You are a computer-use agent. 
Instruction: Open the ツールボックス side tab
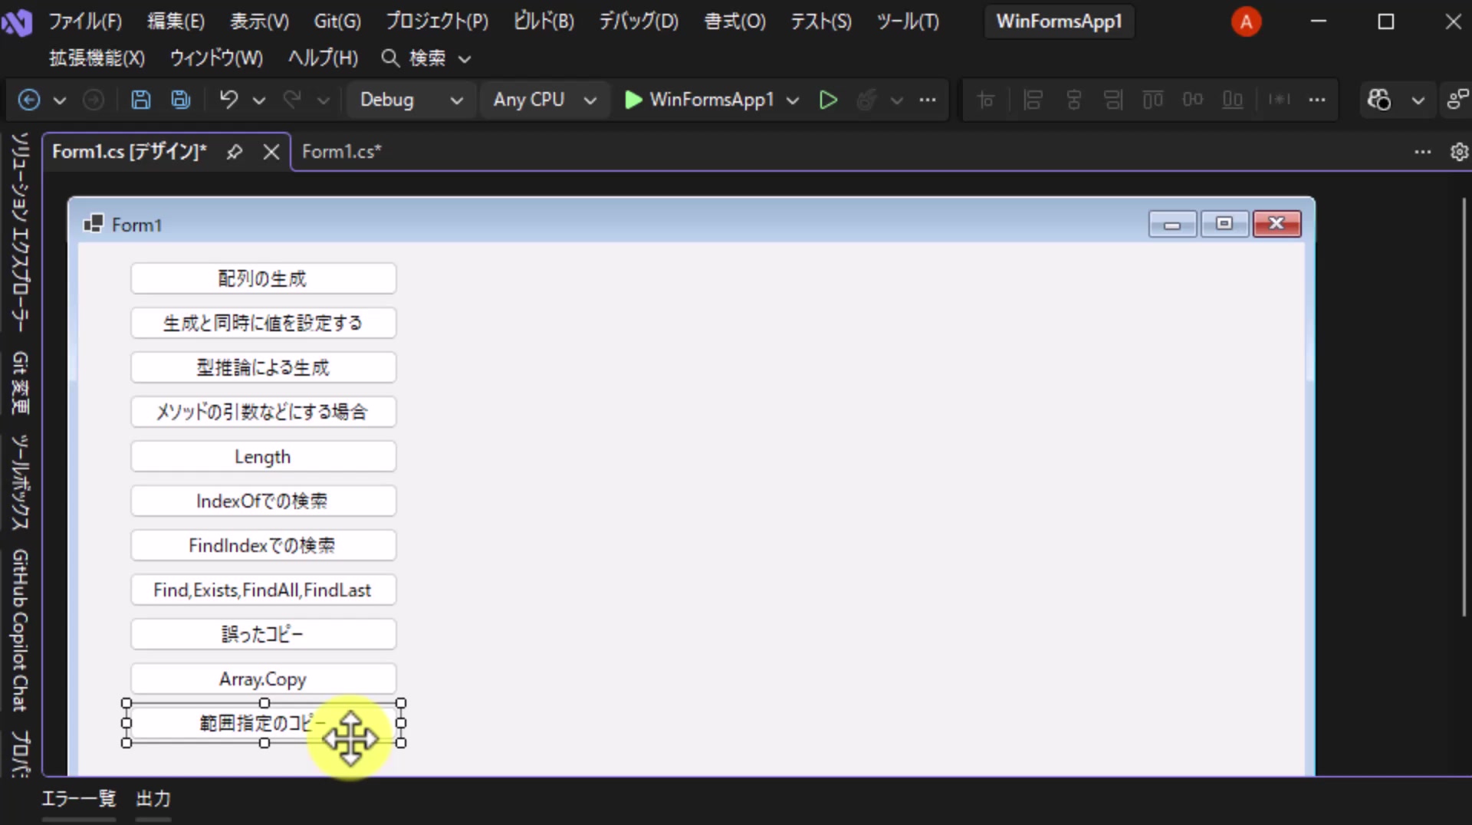pos(21,482)
